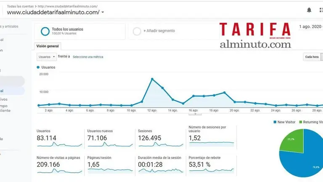Click the Usuarios 83.114 metric
The height and width of the screenshot is (182, 323).
(x=60, y=138)
